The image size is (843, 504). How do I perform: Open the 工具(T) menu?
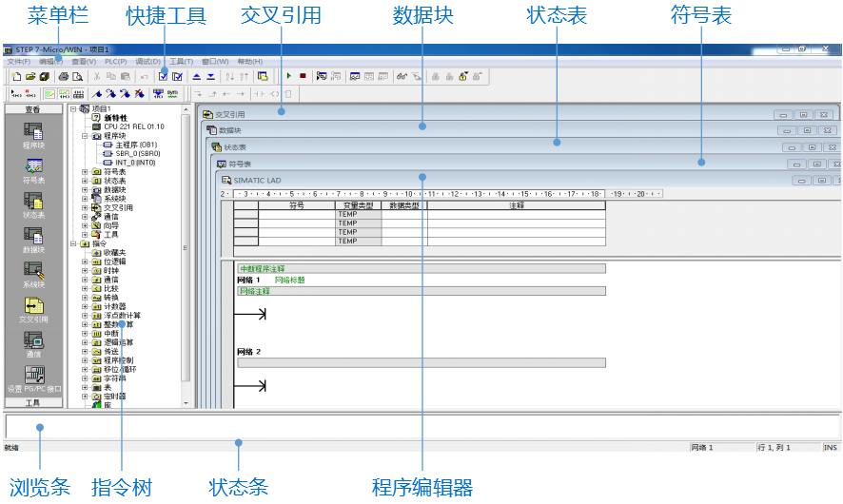181,62
